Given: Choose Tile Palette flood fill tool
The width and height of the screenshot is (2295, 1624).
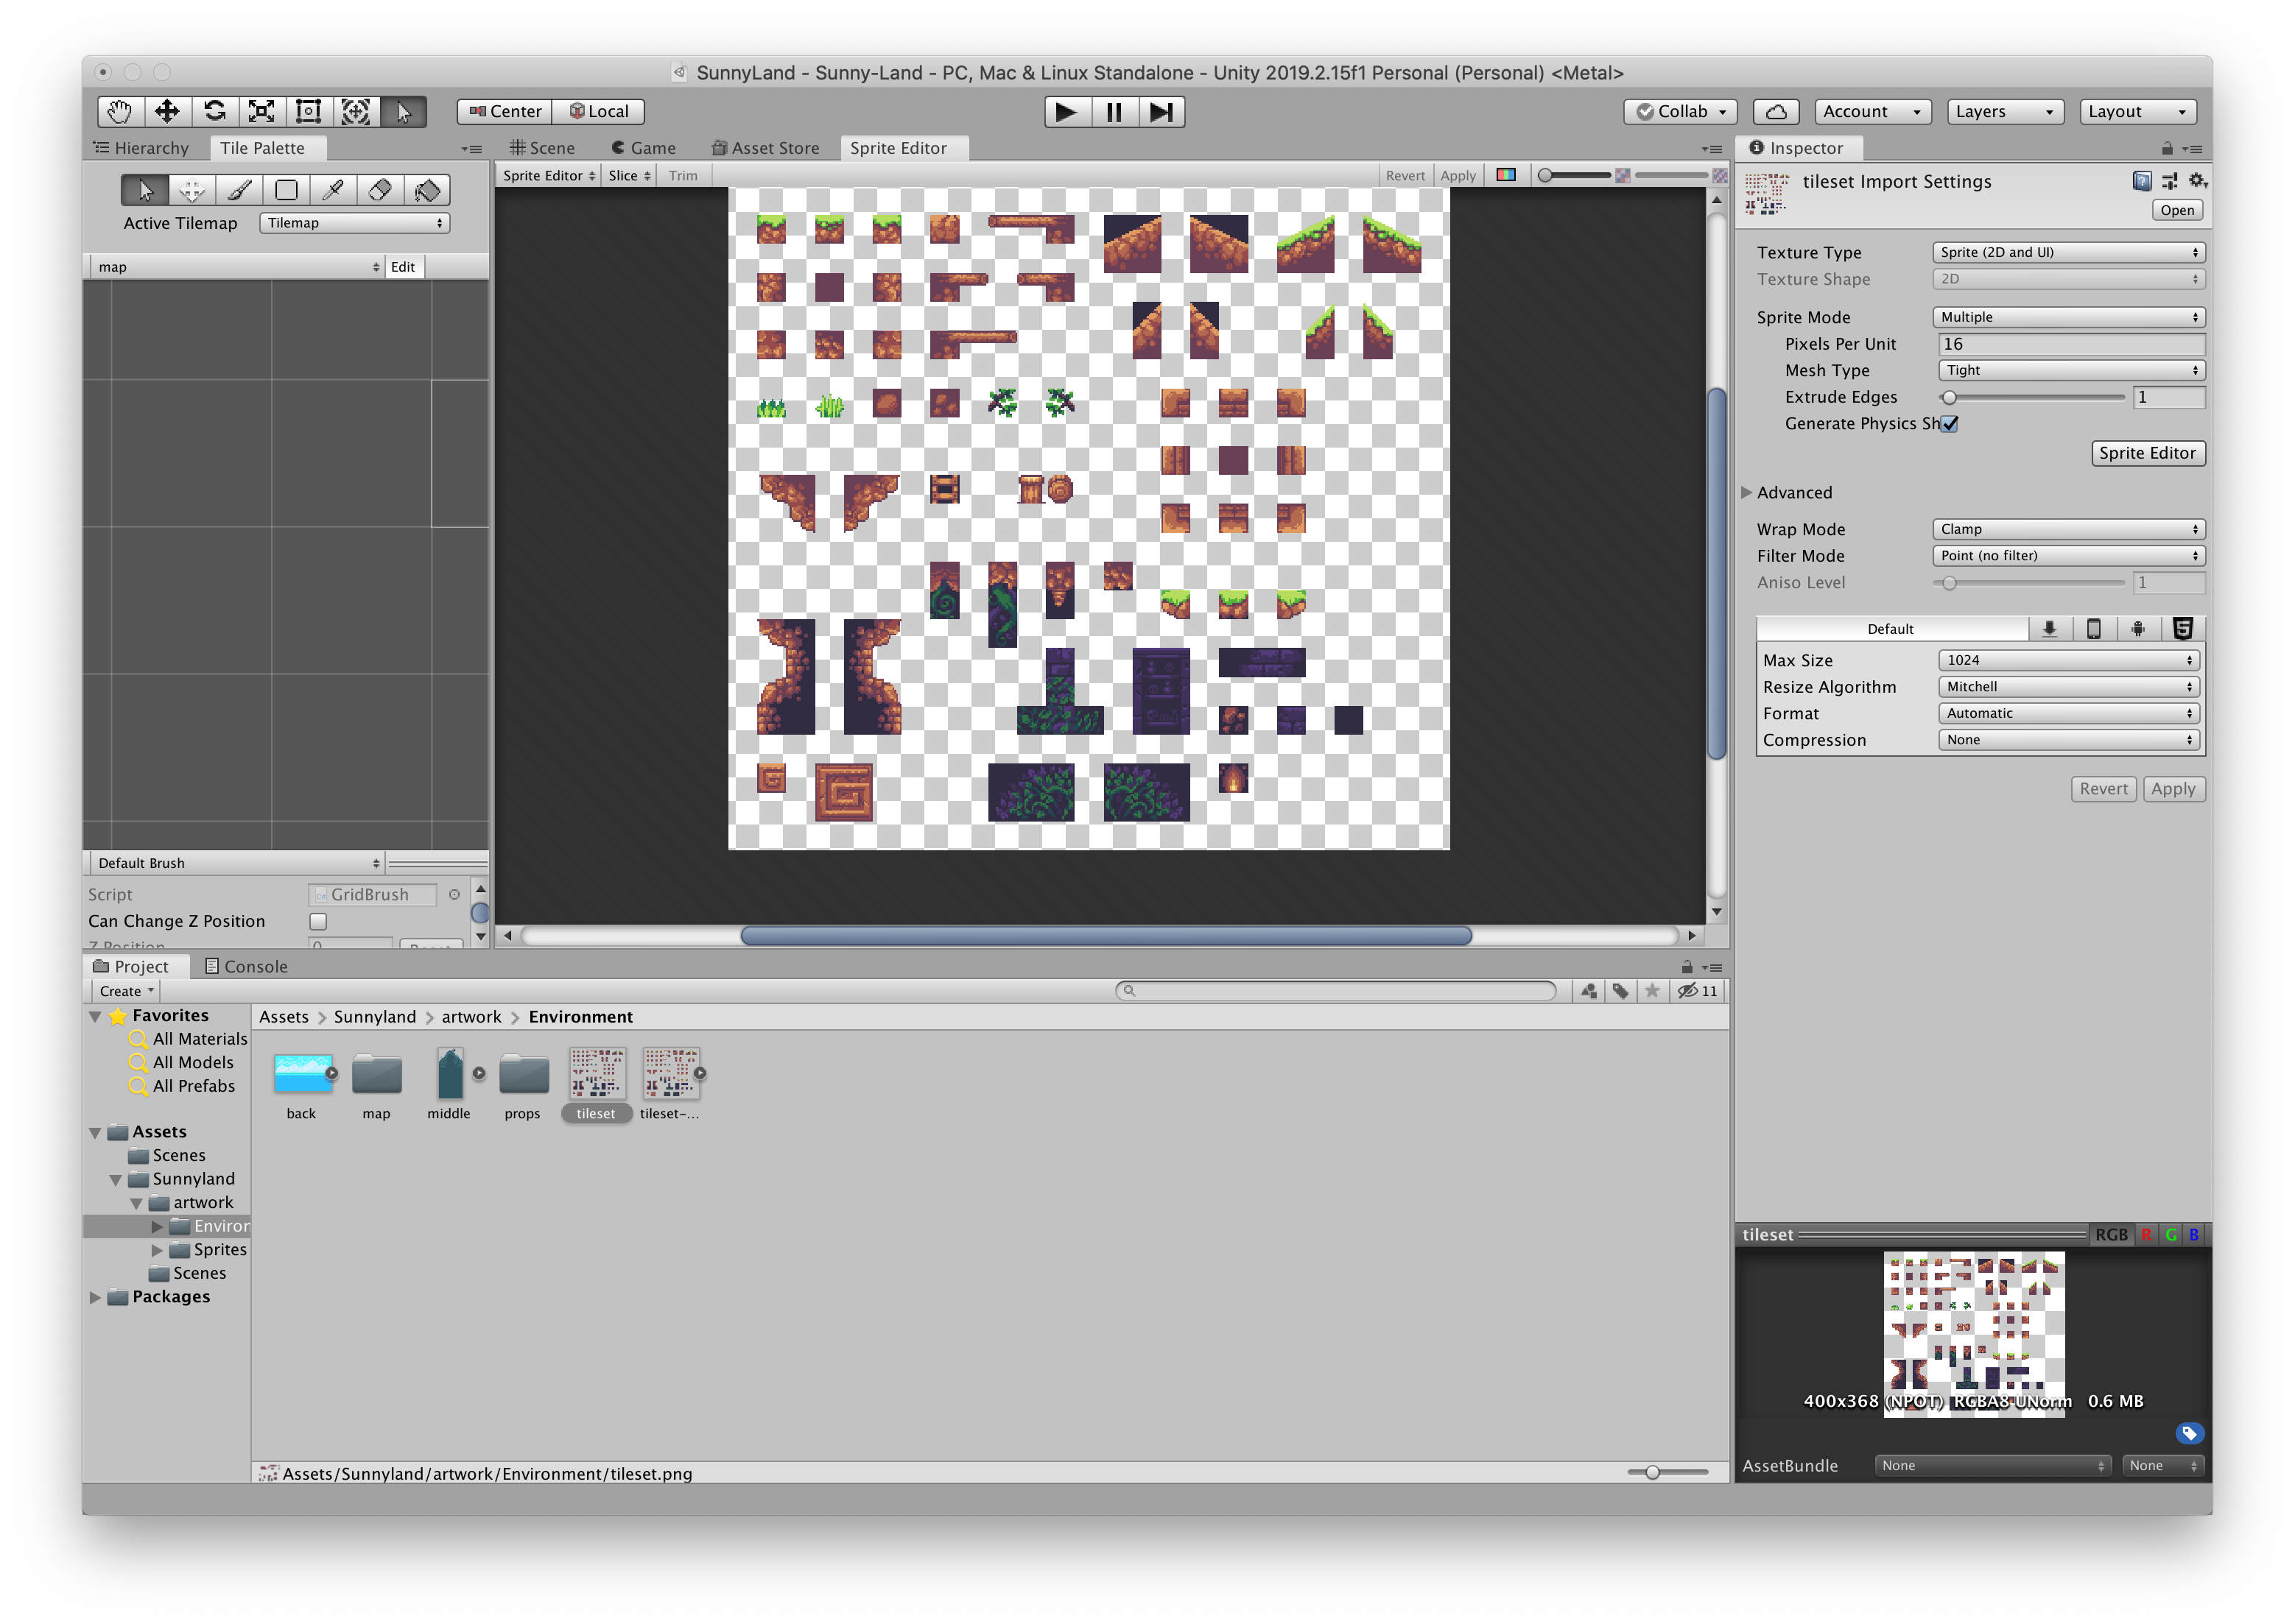Looking at the screenshot, I should click(427, 190).
